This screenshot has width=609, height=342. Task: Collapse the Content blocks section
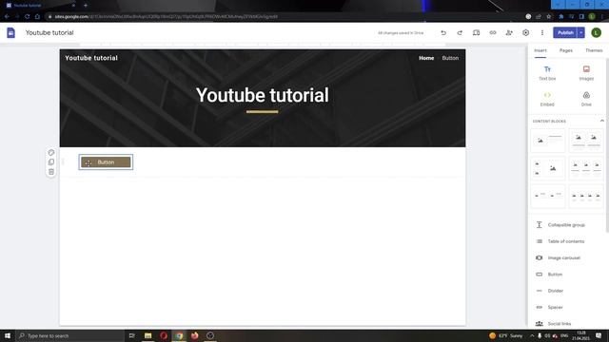pyautogui.click(x=601, y=121)
